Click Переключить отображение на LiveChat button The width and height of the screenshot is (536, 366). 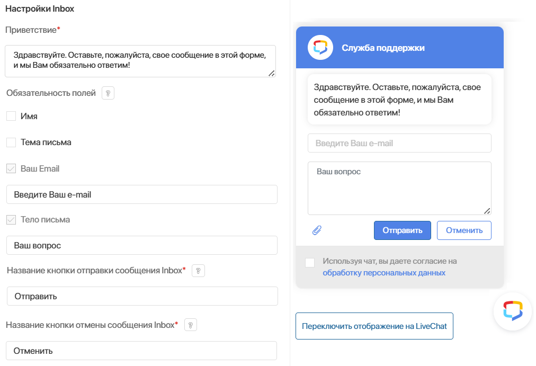click(x=374, y=326)
